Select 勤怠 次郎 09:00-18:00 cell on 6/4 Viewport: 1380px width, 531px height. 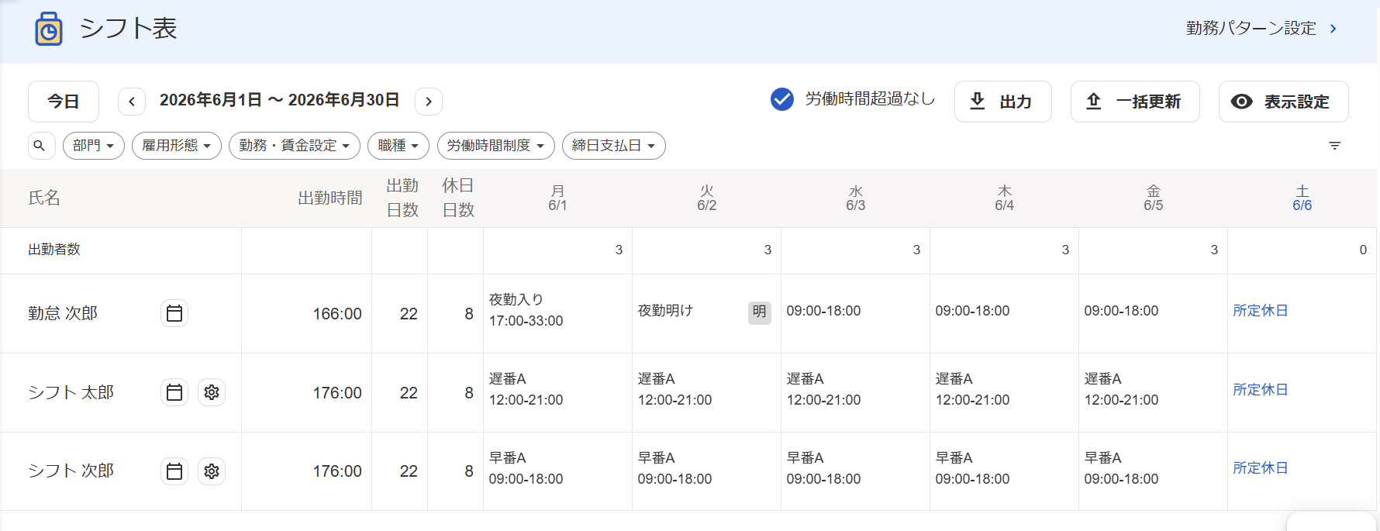click(x=1005, y=313)
